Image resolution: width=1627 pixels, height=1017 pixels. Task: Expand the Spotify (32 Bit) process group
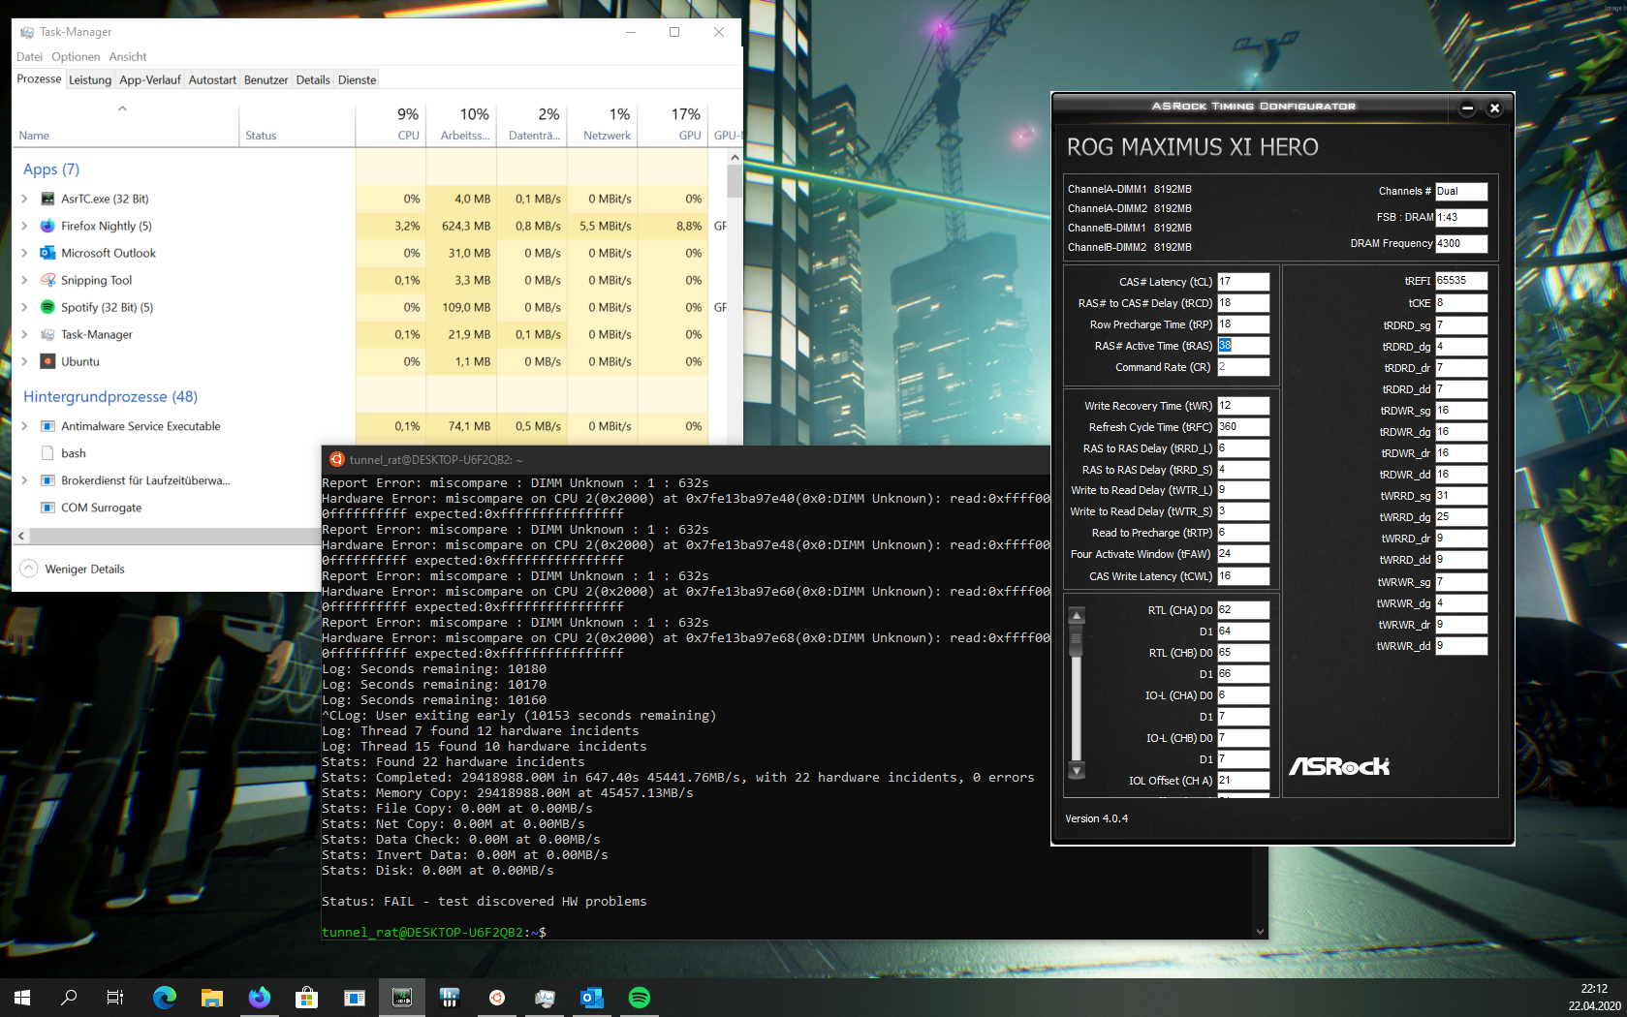[25, 307]
